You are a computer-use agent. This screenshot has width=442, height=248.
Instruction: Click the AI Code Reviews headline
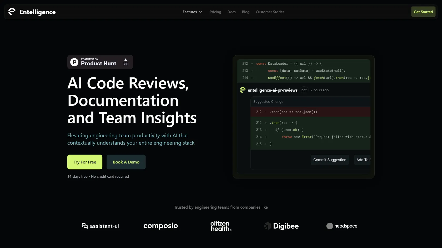[x=132, y=100]
